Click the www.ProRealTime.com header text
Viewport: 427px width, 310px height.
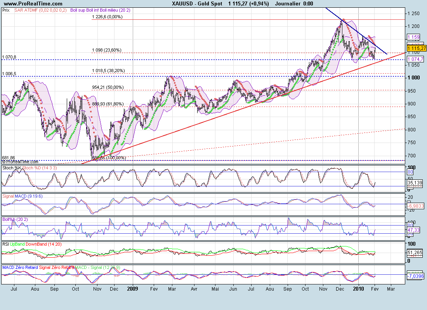point(33,4)
